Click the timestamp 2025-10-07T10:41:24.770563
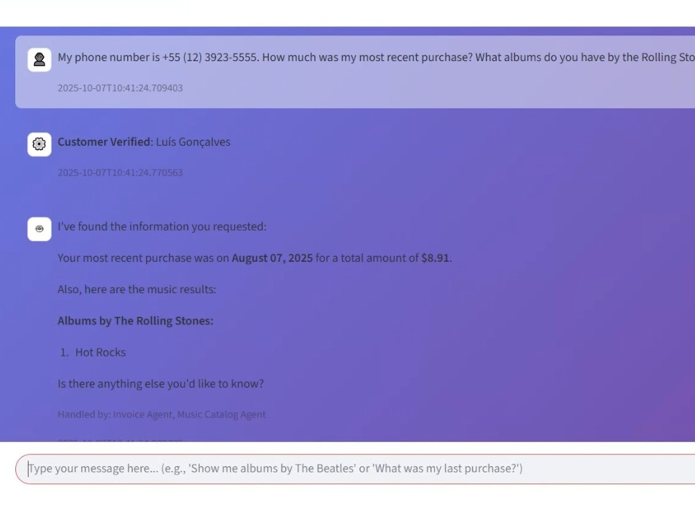Viewport: 695px width, 521px height. pyautogui.click(x=120, y=173)
